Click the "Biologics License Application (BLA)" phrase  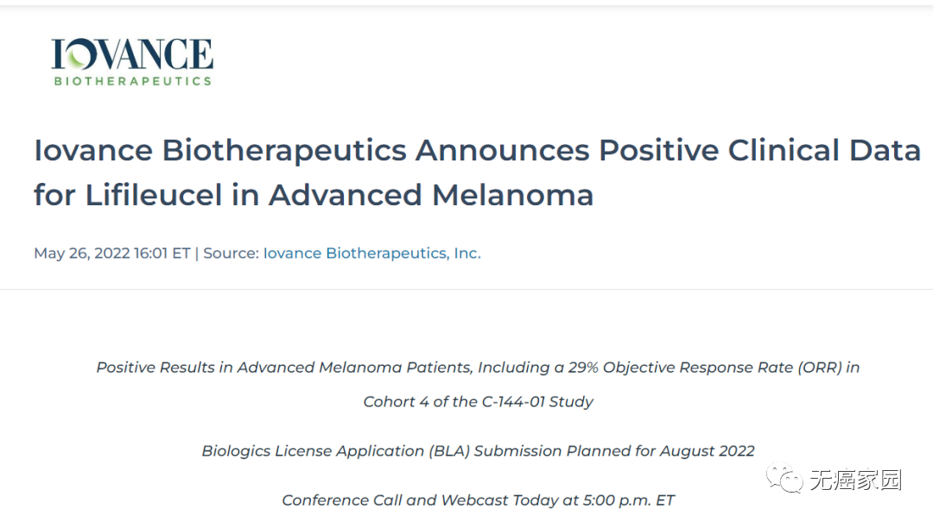click(335, 451)
